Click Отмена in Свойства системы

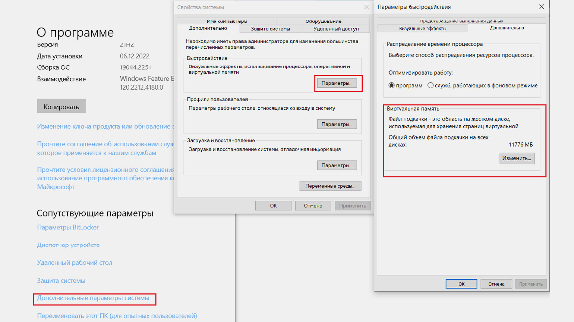pyautogui.click(x=313, y=206)
